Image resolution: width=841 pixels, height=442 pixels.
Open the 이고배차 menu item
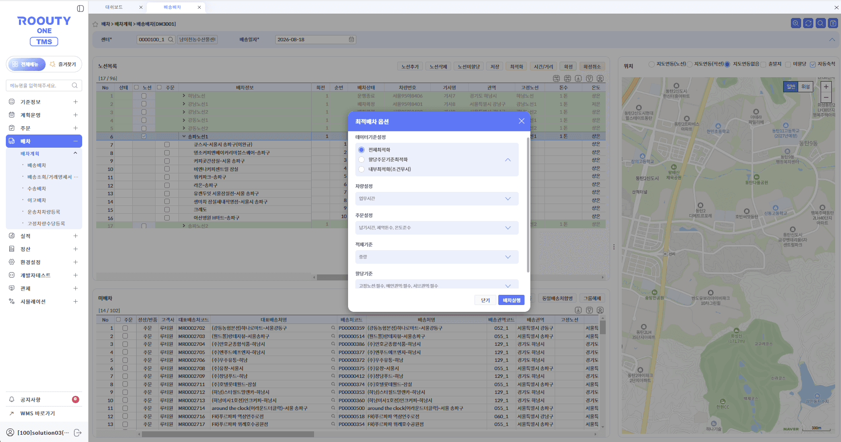pyautogui.click(x=36, y=200)
